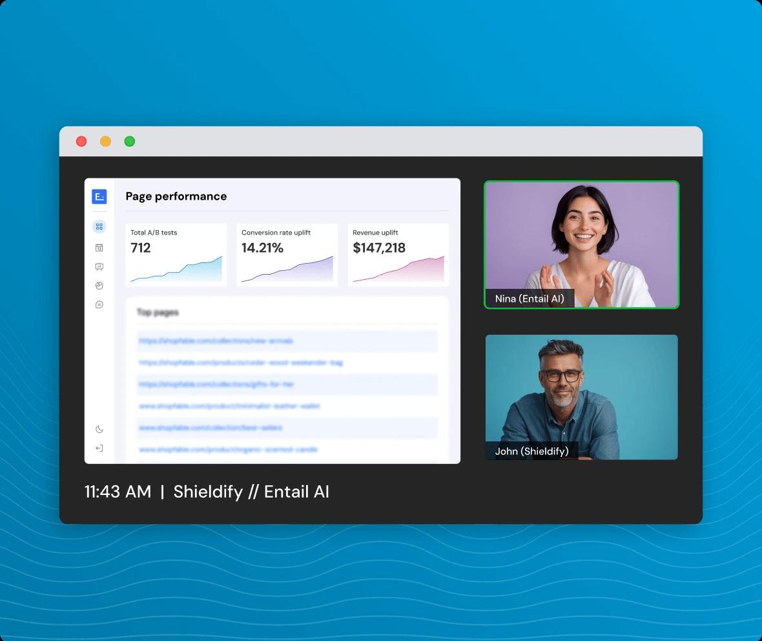Select John's video tile

click(581, 397)
